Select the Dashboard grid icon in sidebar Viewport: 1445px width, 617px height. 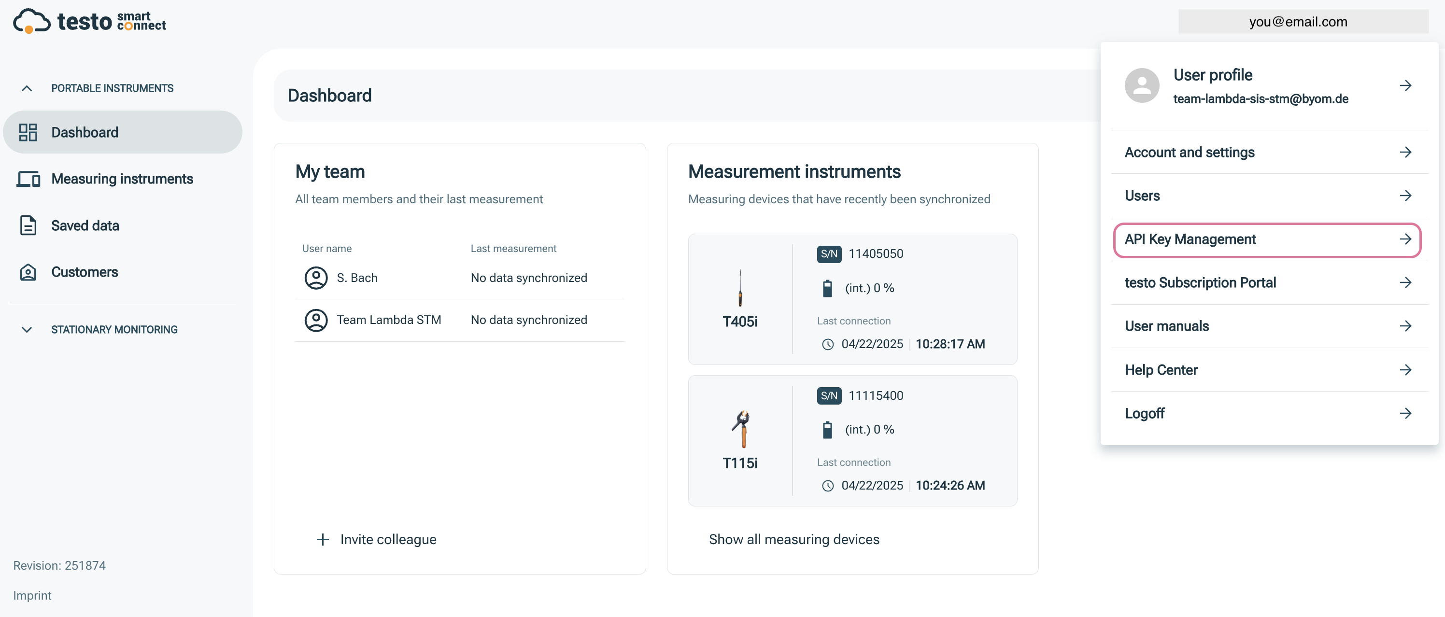pos(28,132)
